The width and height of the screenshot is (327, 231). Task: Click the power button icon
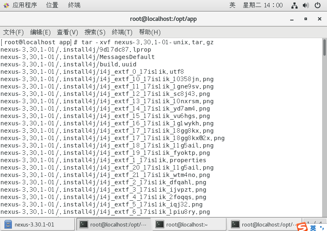tap(318, 5)
